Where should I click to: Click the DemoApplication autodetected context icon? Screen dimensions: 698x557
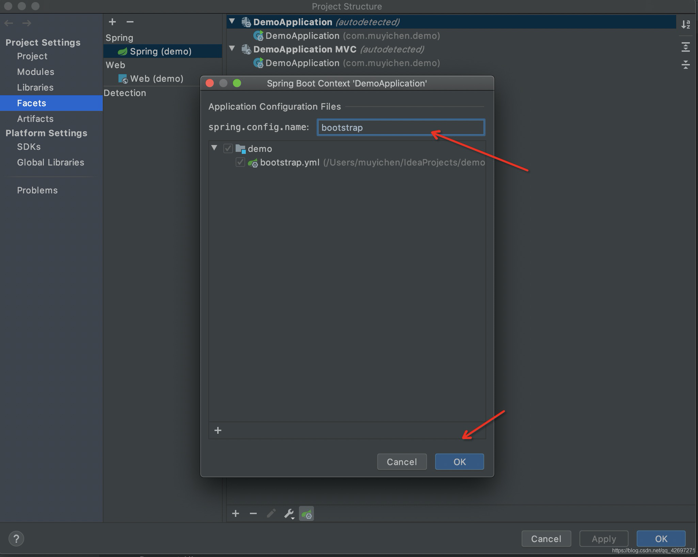pyautogui.click(x=246, y=22)
